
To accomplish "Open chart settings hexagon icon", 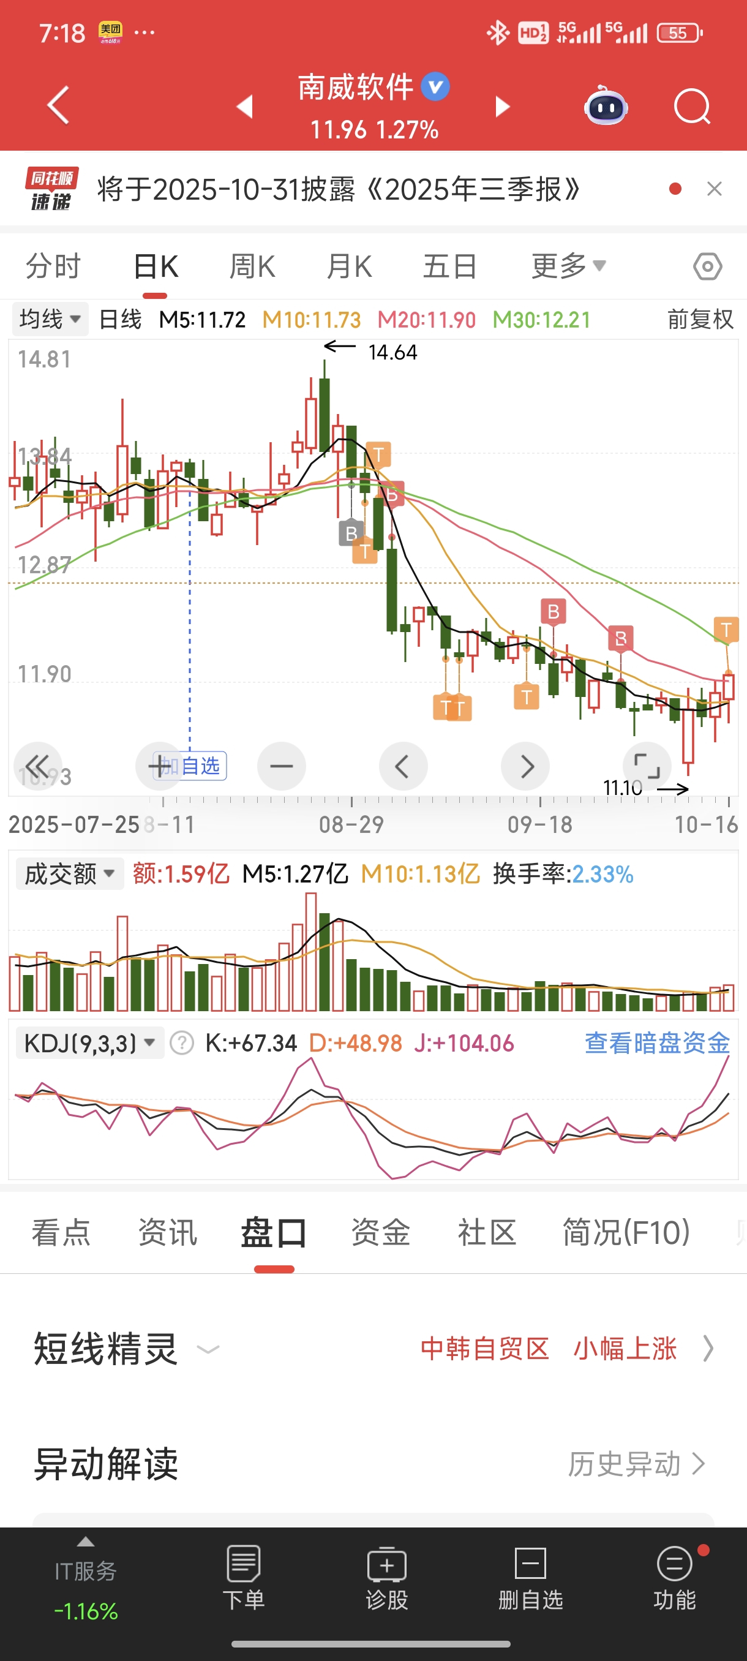I will [707, 266].
